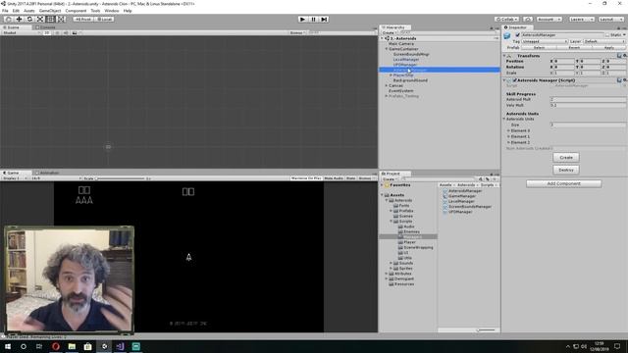Click Windows Start button
628x353 pixels.
8,346
